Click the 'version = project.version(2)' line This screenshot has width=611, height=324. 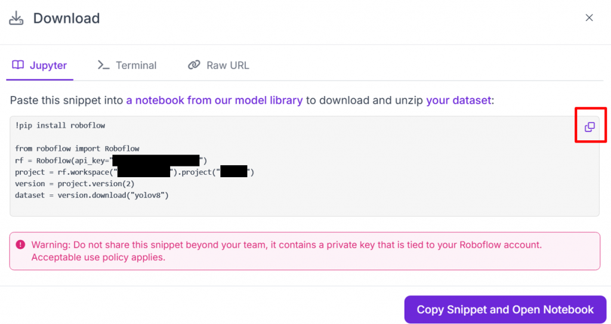(75, 183)
